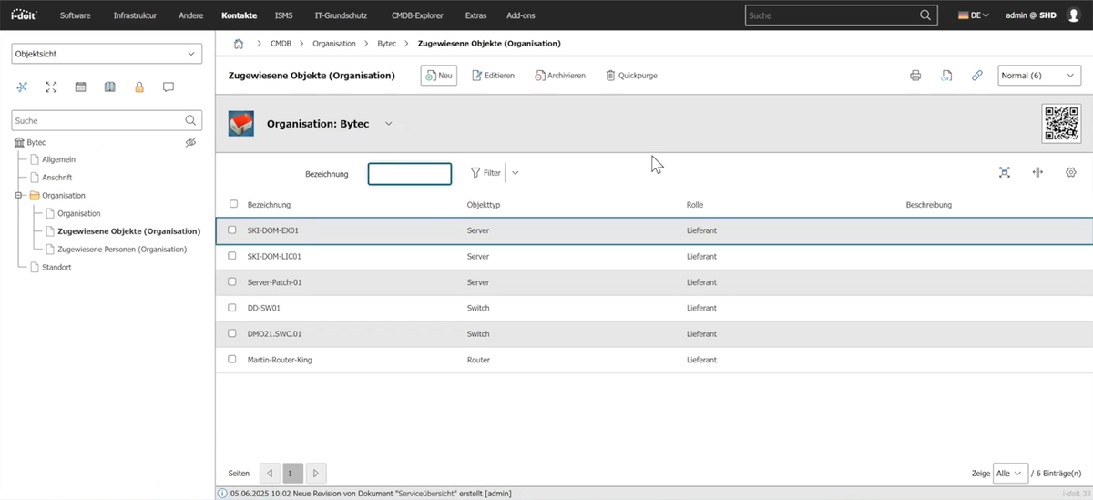Sort by the Objekttyp column header
The height and width of the screenshot is (500, 1093).
[484, 205]
